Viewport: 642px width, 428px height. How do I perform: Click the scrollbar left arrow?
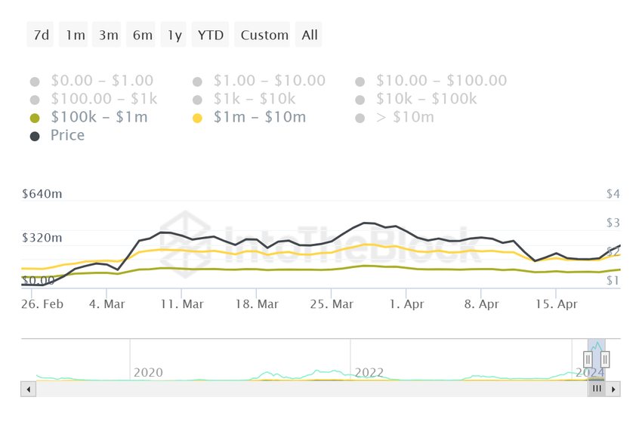29,390
